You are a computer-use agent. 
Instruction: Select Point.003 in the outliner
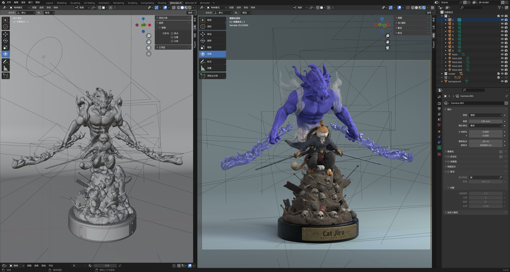coord(457,66)
